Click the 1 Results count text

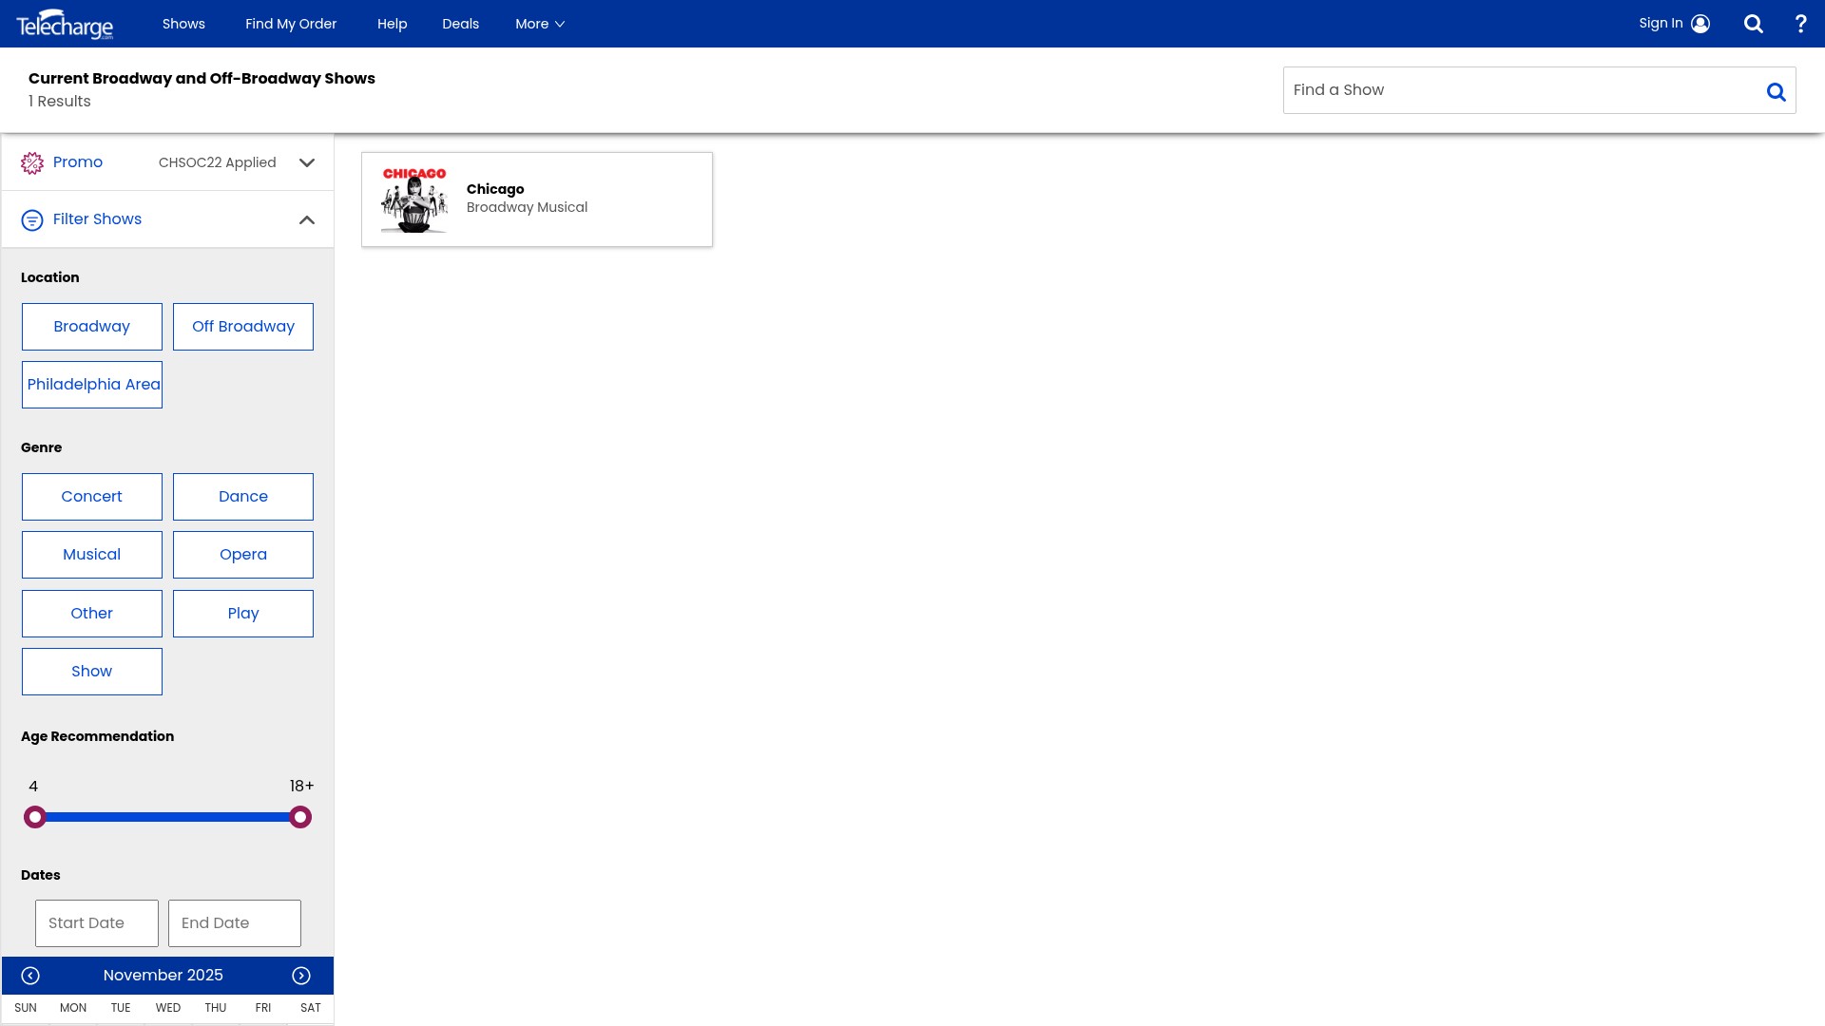tap(60, 102)
